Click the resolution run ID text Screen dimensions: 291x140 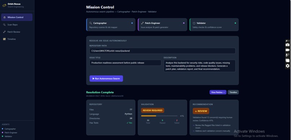105,96
